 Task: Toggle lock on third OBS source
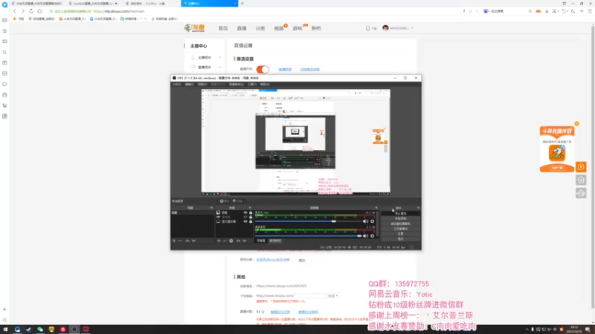point(251,221)
